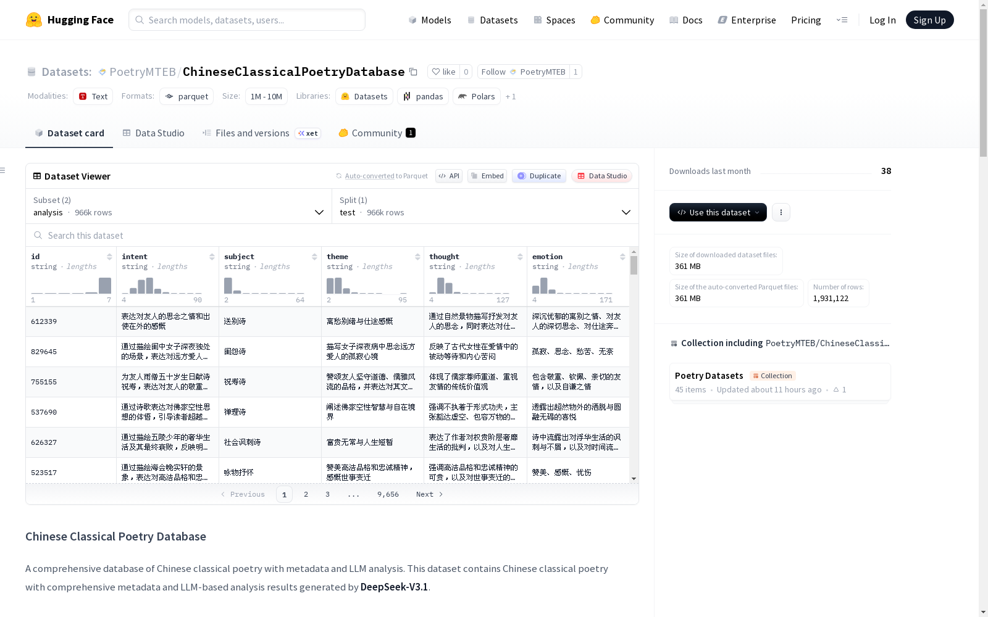Click the Embed button
This screenshot has width=988, height=617.
(x=487, y=176)
